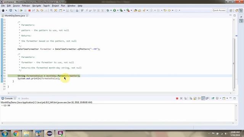Click the Quick Access search field
Viewport: 244px width, 137px height.
click(x=219, y=10)
